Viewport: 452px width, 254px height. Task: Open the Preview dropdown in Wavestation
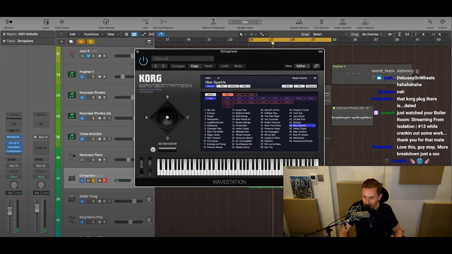311,86
